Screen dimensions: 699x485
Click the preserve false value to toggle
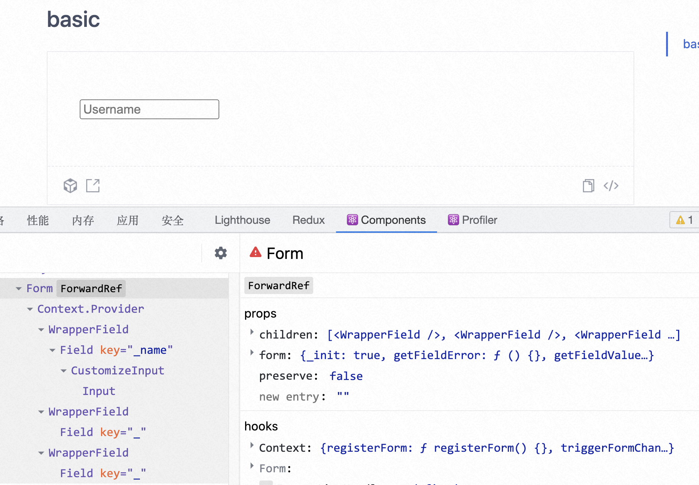pyautogui.click(x=346, y=376)
